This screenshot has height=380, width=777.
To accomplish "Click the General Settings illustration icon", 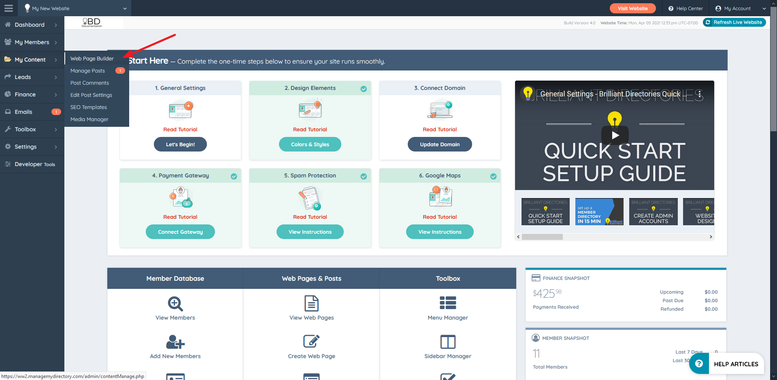I will pos(181,110).
